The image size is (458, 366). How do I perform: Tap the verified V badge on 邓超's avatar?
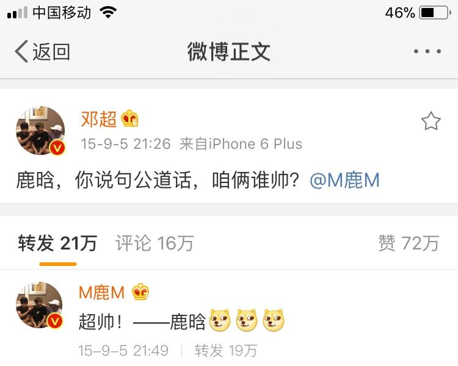57,148
